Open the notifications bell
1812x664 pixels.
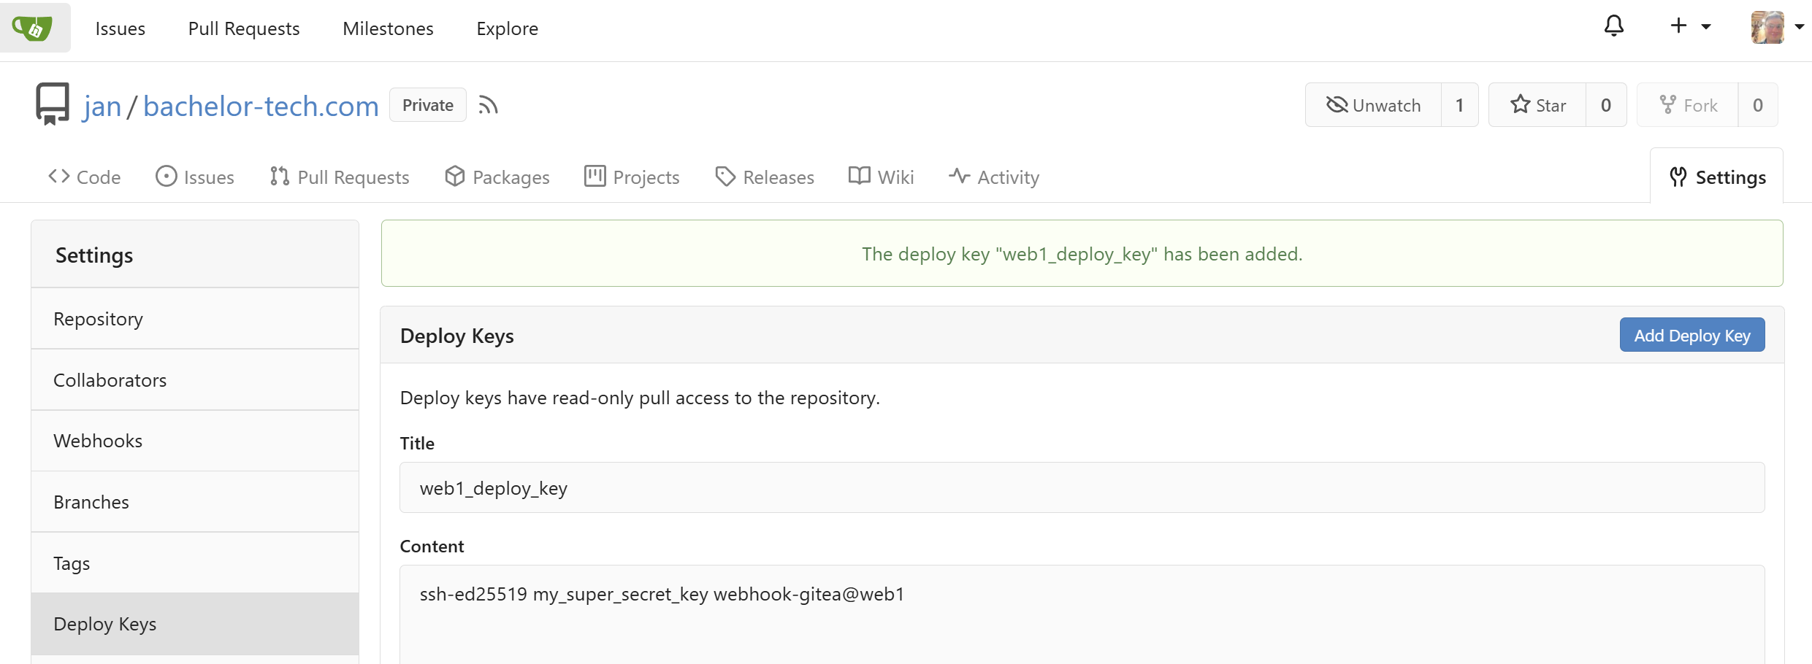pyautogui.click(x=1613, y=26)
